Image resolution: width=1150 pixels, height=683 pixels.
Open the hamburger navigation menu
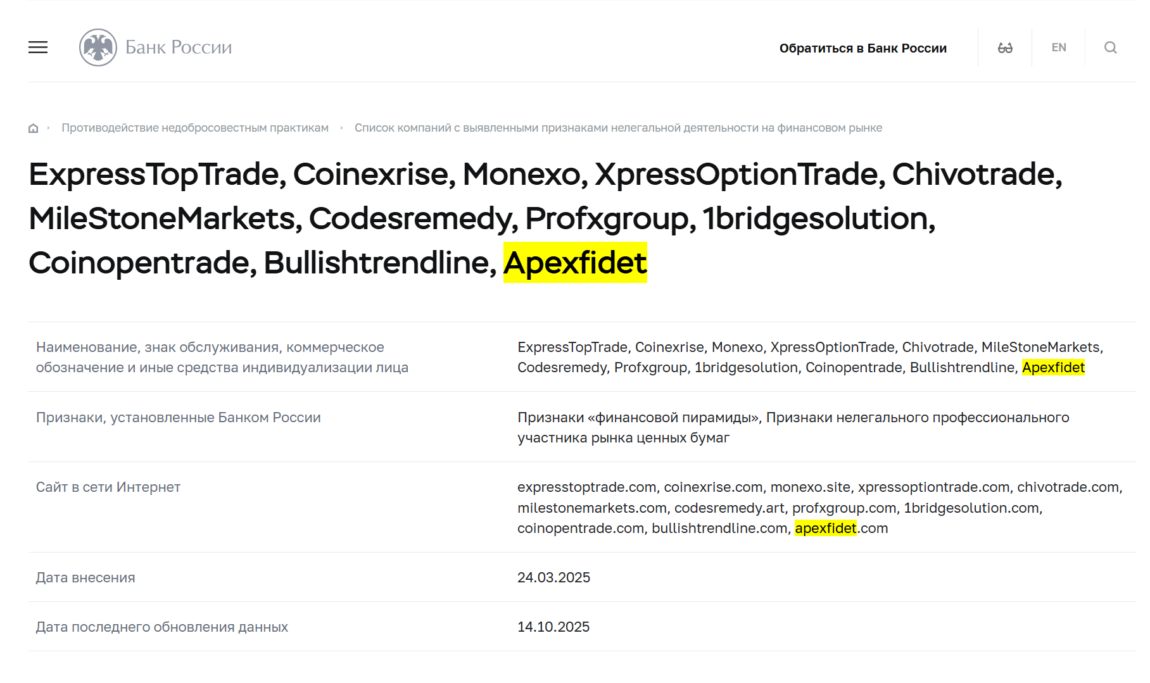[37, 47]
